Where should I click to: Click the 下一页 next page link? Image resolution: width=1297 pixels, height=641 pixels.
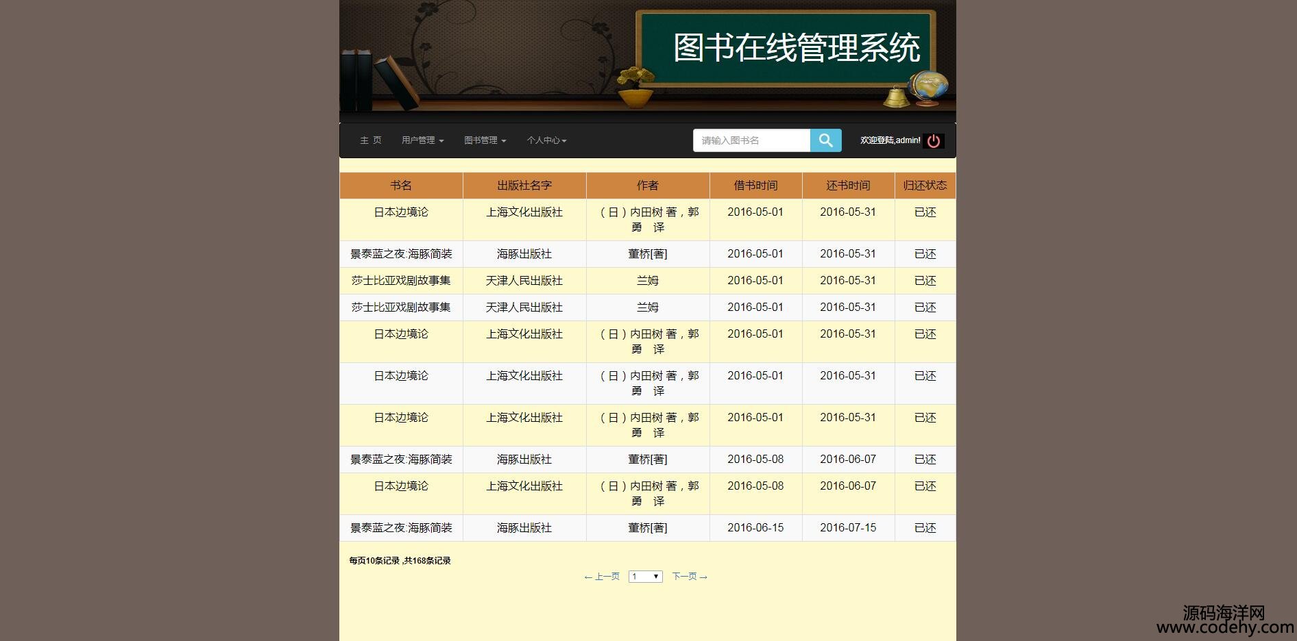[689, 577]
